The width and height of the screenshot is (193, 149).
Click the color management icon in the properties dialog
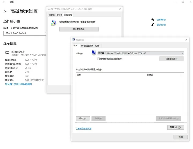(x=54, y=23)
